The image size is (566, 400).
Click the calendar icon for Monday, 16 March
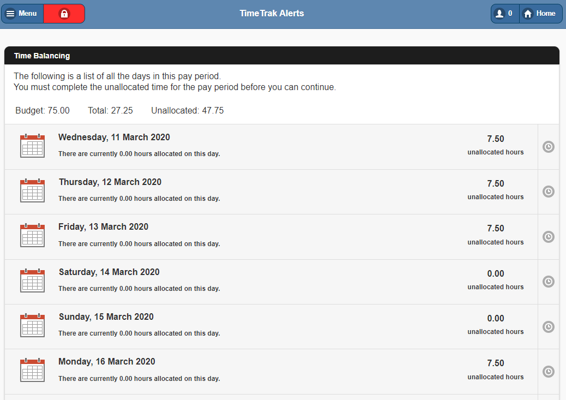click(33, 371)
